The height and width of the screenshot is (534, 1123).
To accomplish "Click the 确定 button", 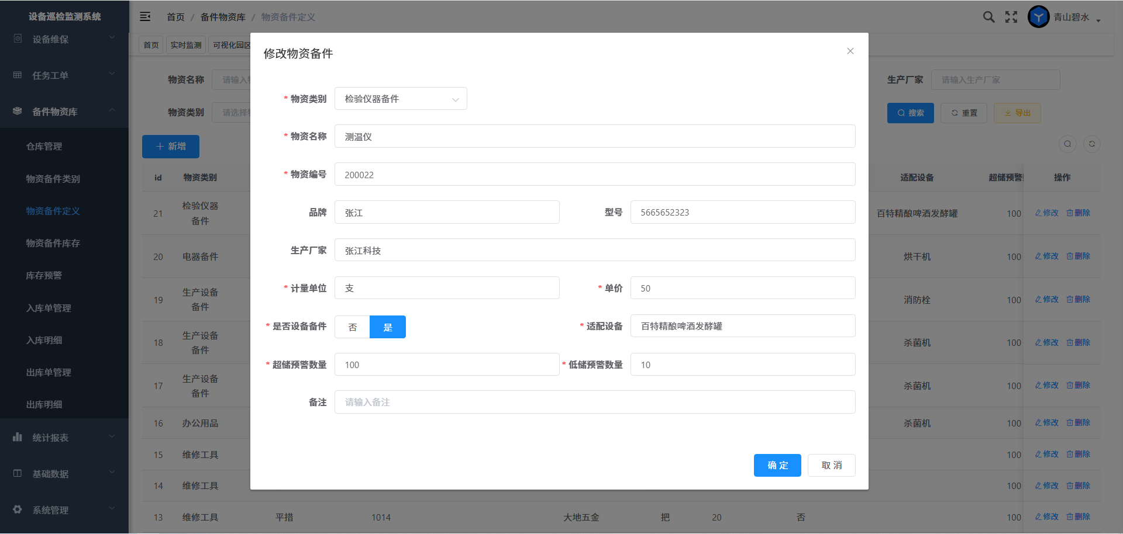I will pos(777,466).
